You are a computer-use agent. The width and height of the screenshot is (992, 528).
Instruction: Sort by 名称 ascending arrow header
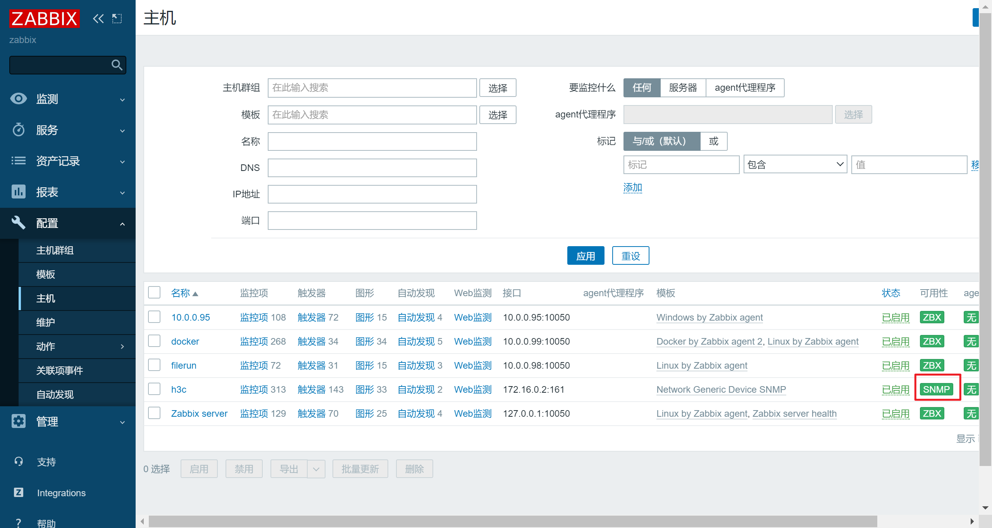click(x=184, y=293)
